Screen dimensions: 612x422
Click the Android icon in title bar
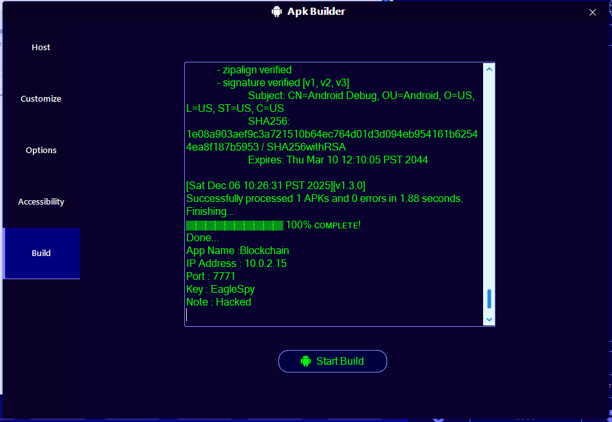(277, 12)
